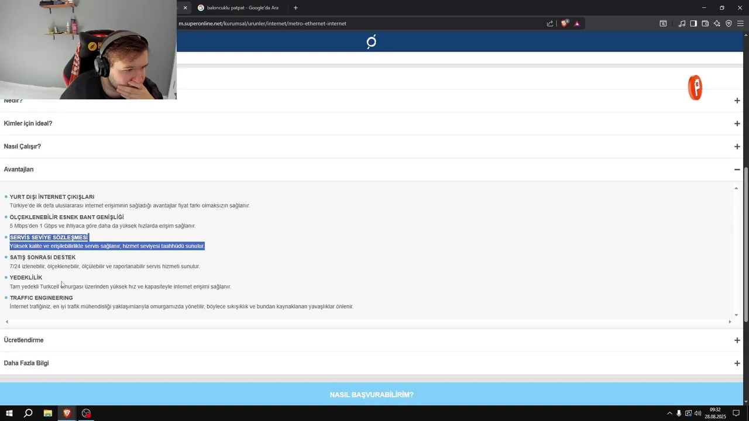Click the text starting '7/24 izlenebilir'
This screenshot has width=749, height=421.
click(105, 267)
